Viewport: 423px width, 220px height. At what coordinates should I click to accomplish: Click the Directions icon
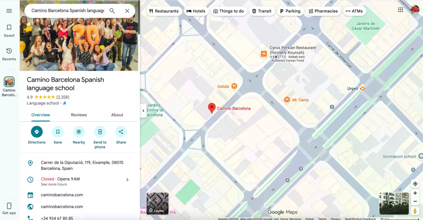37,132
